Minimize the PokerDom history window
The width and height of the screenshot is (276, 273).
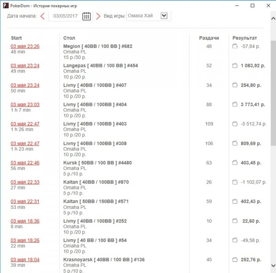[237, 6]
